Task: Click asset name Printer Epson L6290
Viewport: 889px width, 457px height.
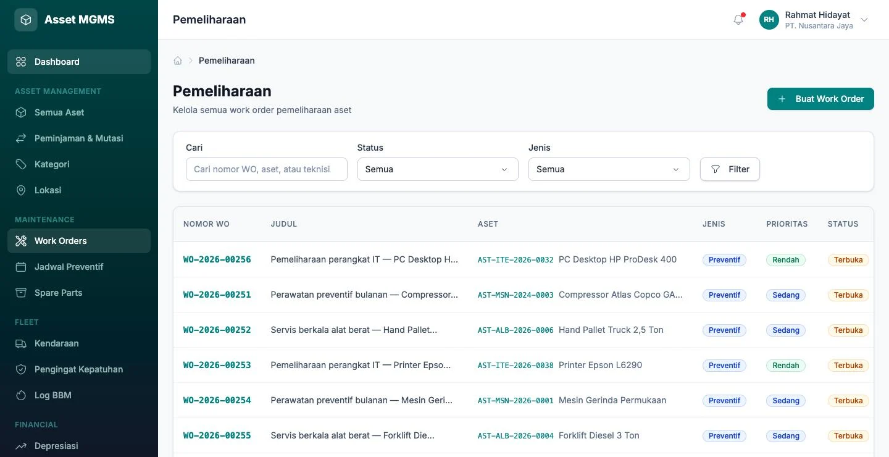Action: [600, 365]
